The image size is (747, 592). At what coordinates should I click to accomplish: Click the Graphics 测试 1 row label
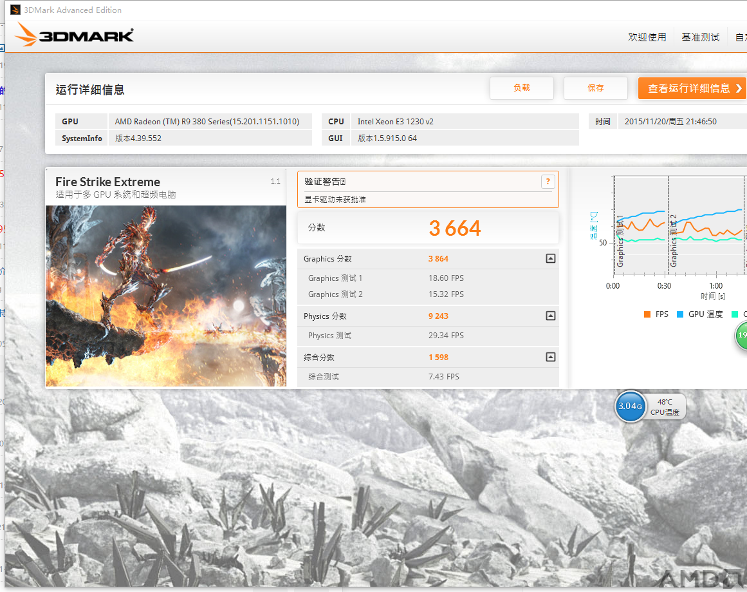tap(335, 278)
